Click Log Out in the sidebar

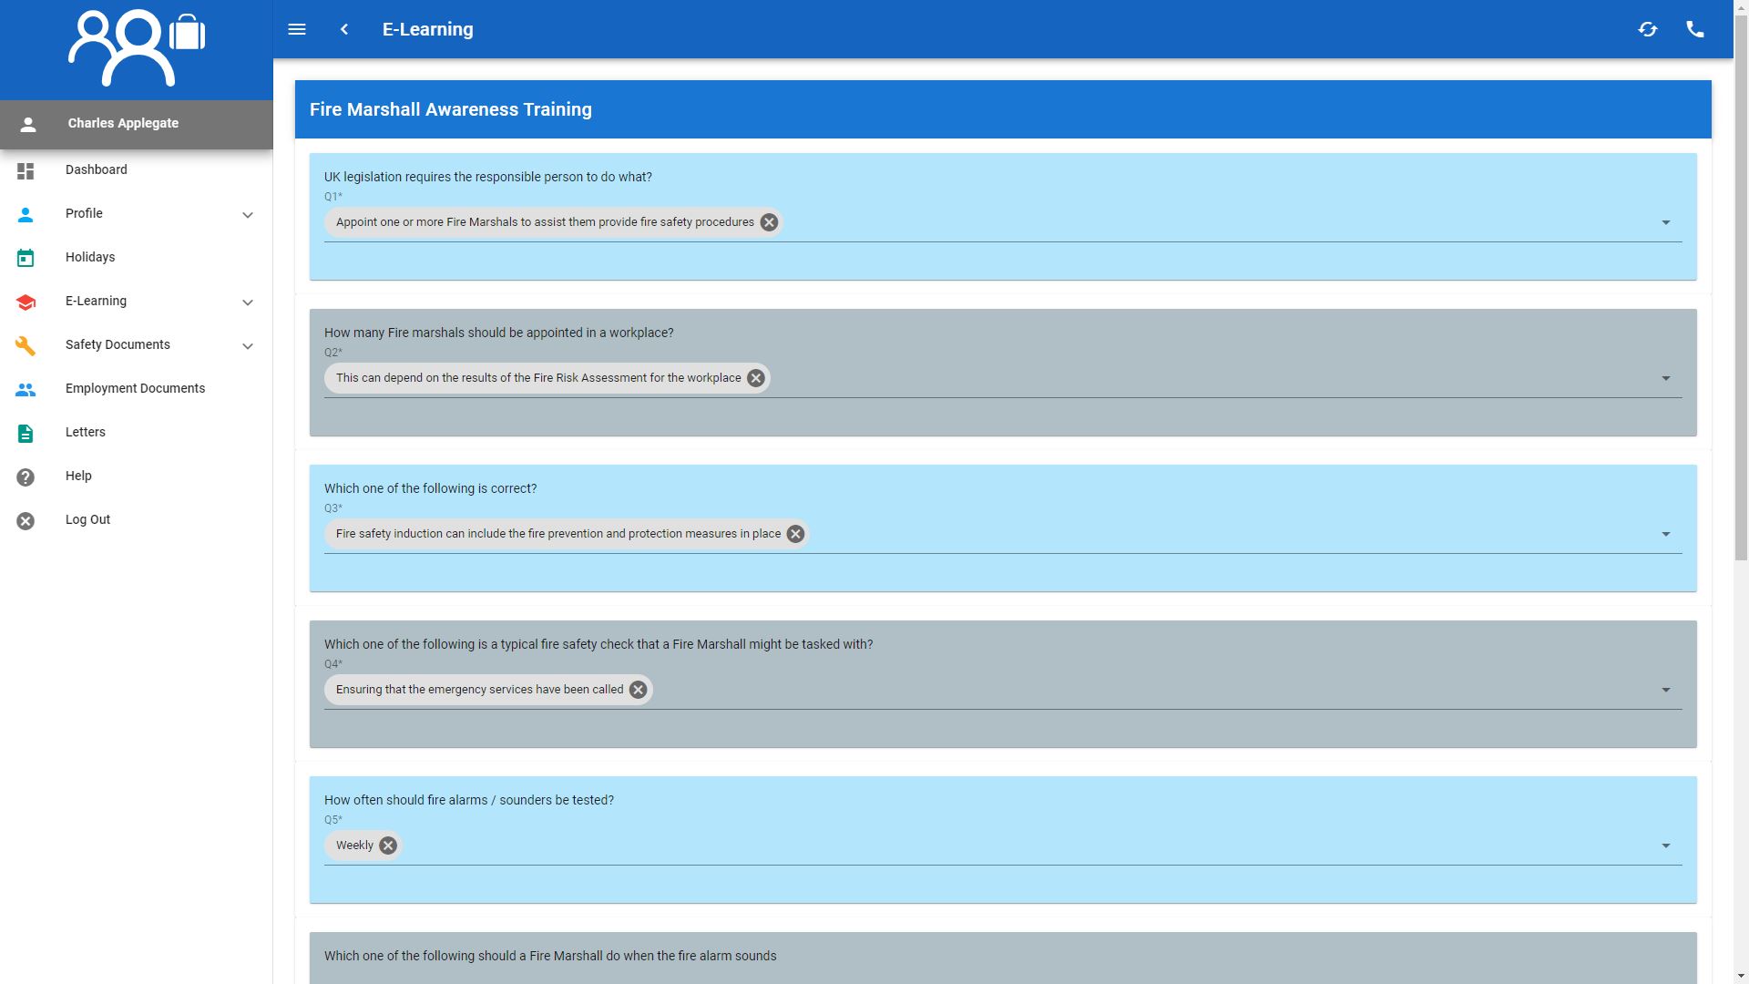pyautogui.click(x=137, y=519)
